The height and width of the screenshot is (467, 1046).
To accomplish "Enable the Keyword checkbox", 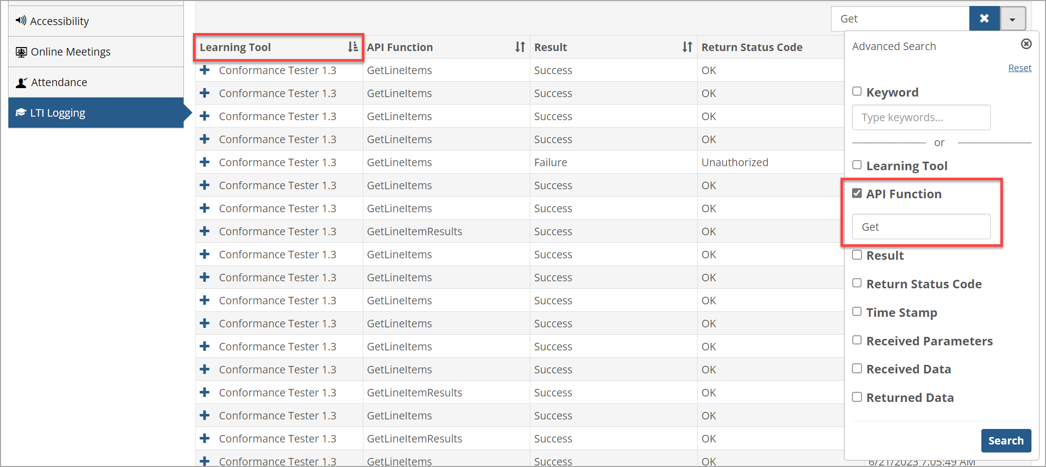I will click(857, 91).
